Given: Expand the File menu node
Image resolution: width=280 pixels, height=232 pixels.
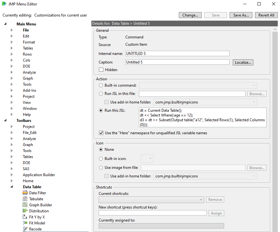Looking at the screenshot, I should click(12, 30).
